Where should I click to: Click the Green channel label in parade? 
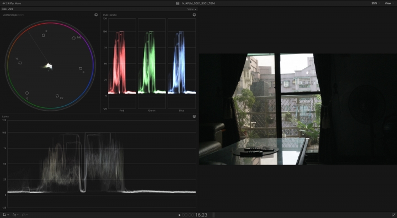[x=152, y=111]
